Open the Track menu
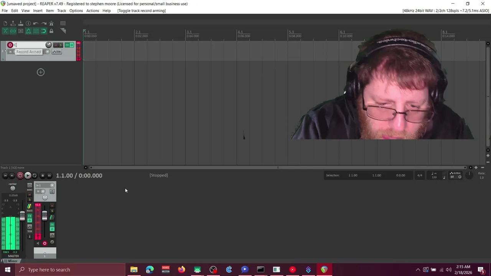Screen dimensions: 491x276 pyautogui.click(x=62, y=11)
